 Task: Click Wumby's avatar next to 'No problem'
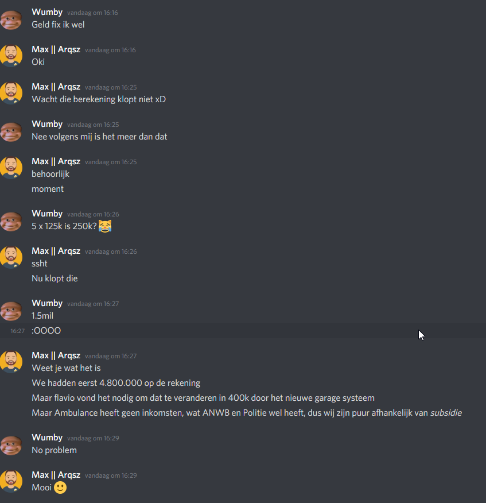[x=11, y=444]
